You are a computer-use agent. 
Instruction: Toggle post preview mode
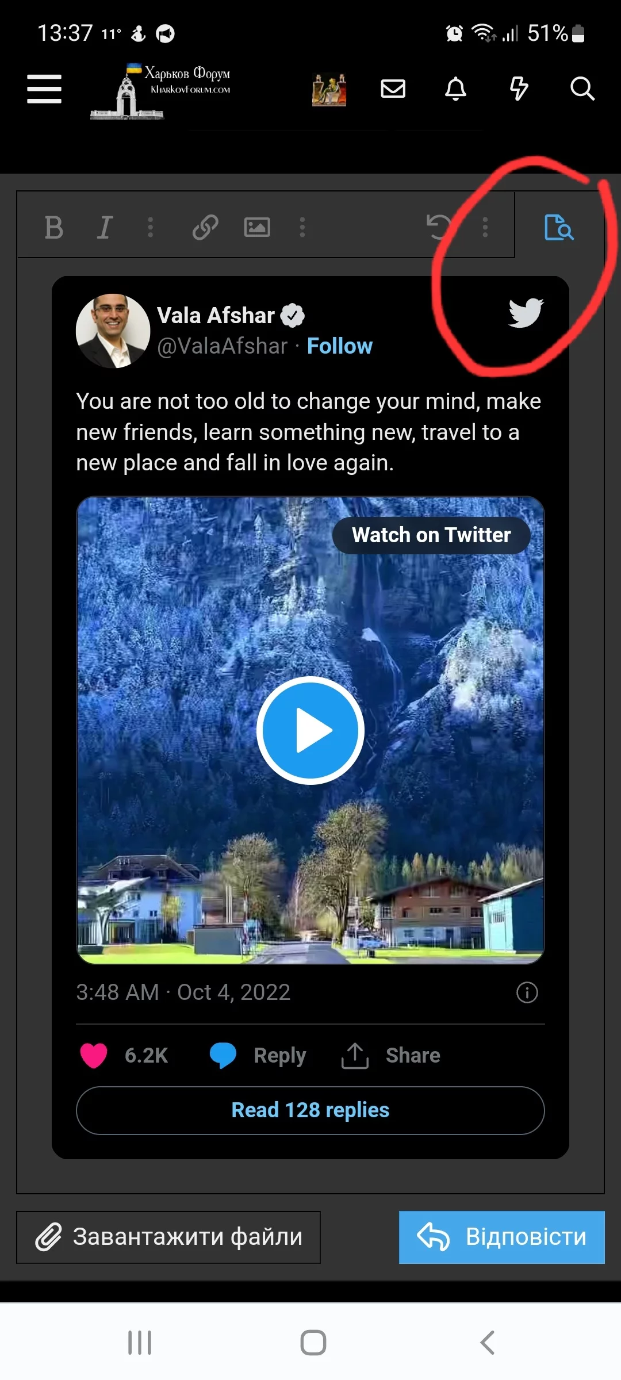559,227
